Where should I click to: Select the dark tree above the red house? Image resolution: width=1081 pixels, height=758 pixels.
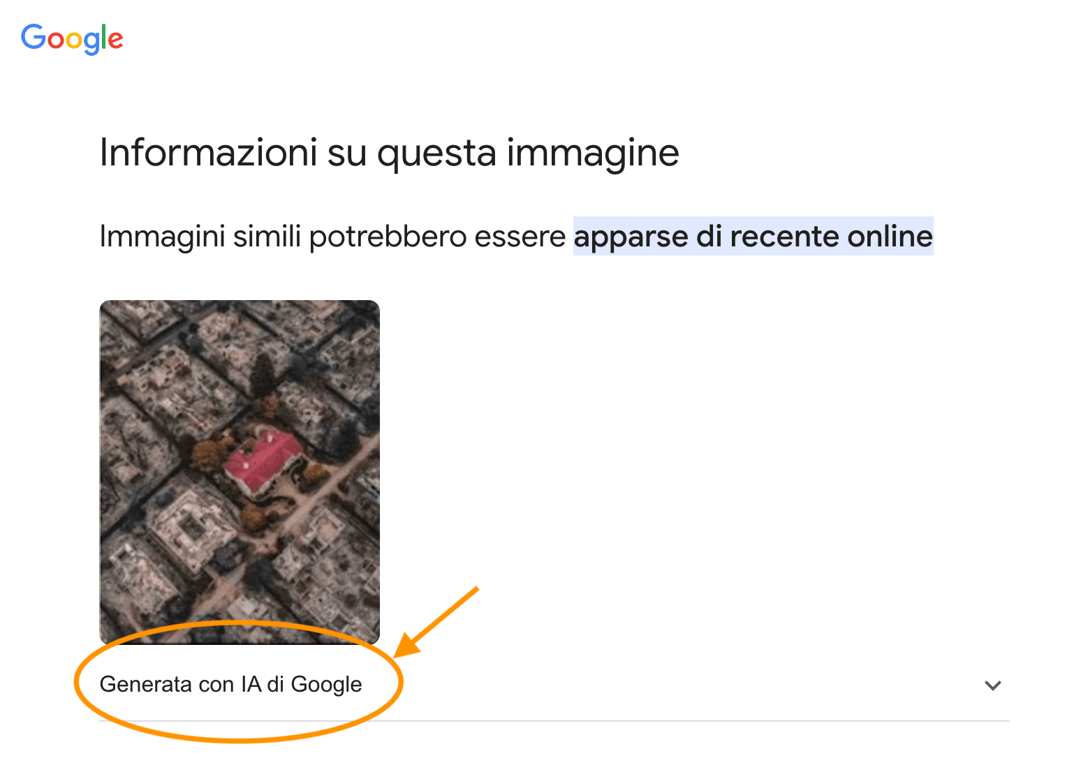(x=263, y=375)
